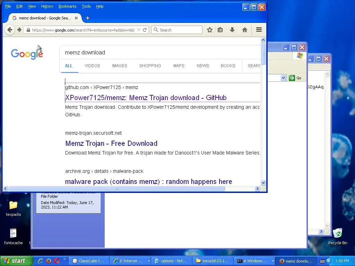Click memz-trojan.securesoft.net URL text

(94, 133)
